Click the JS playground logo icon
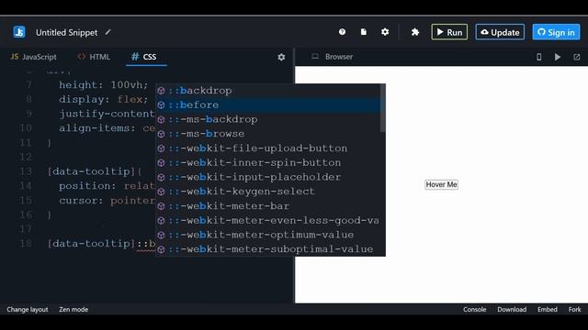588x330 pixels. pos(19,32)
